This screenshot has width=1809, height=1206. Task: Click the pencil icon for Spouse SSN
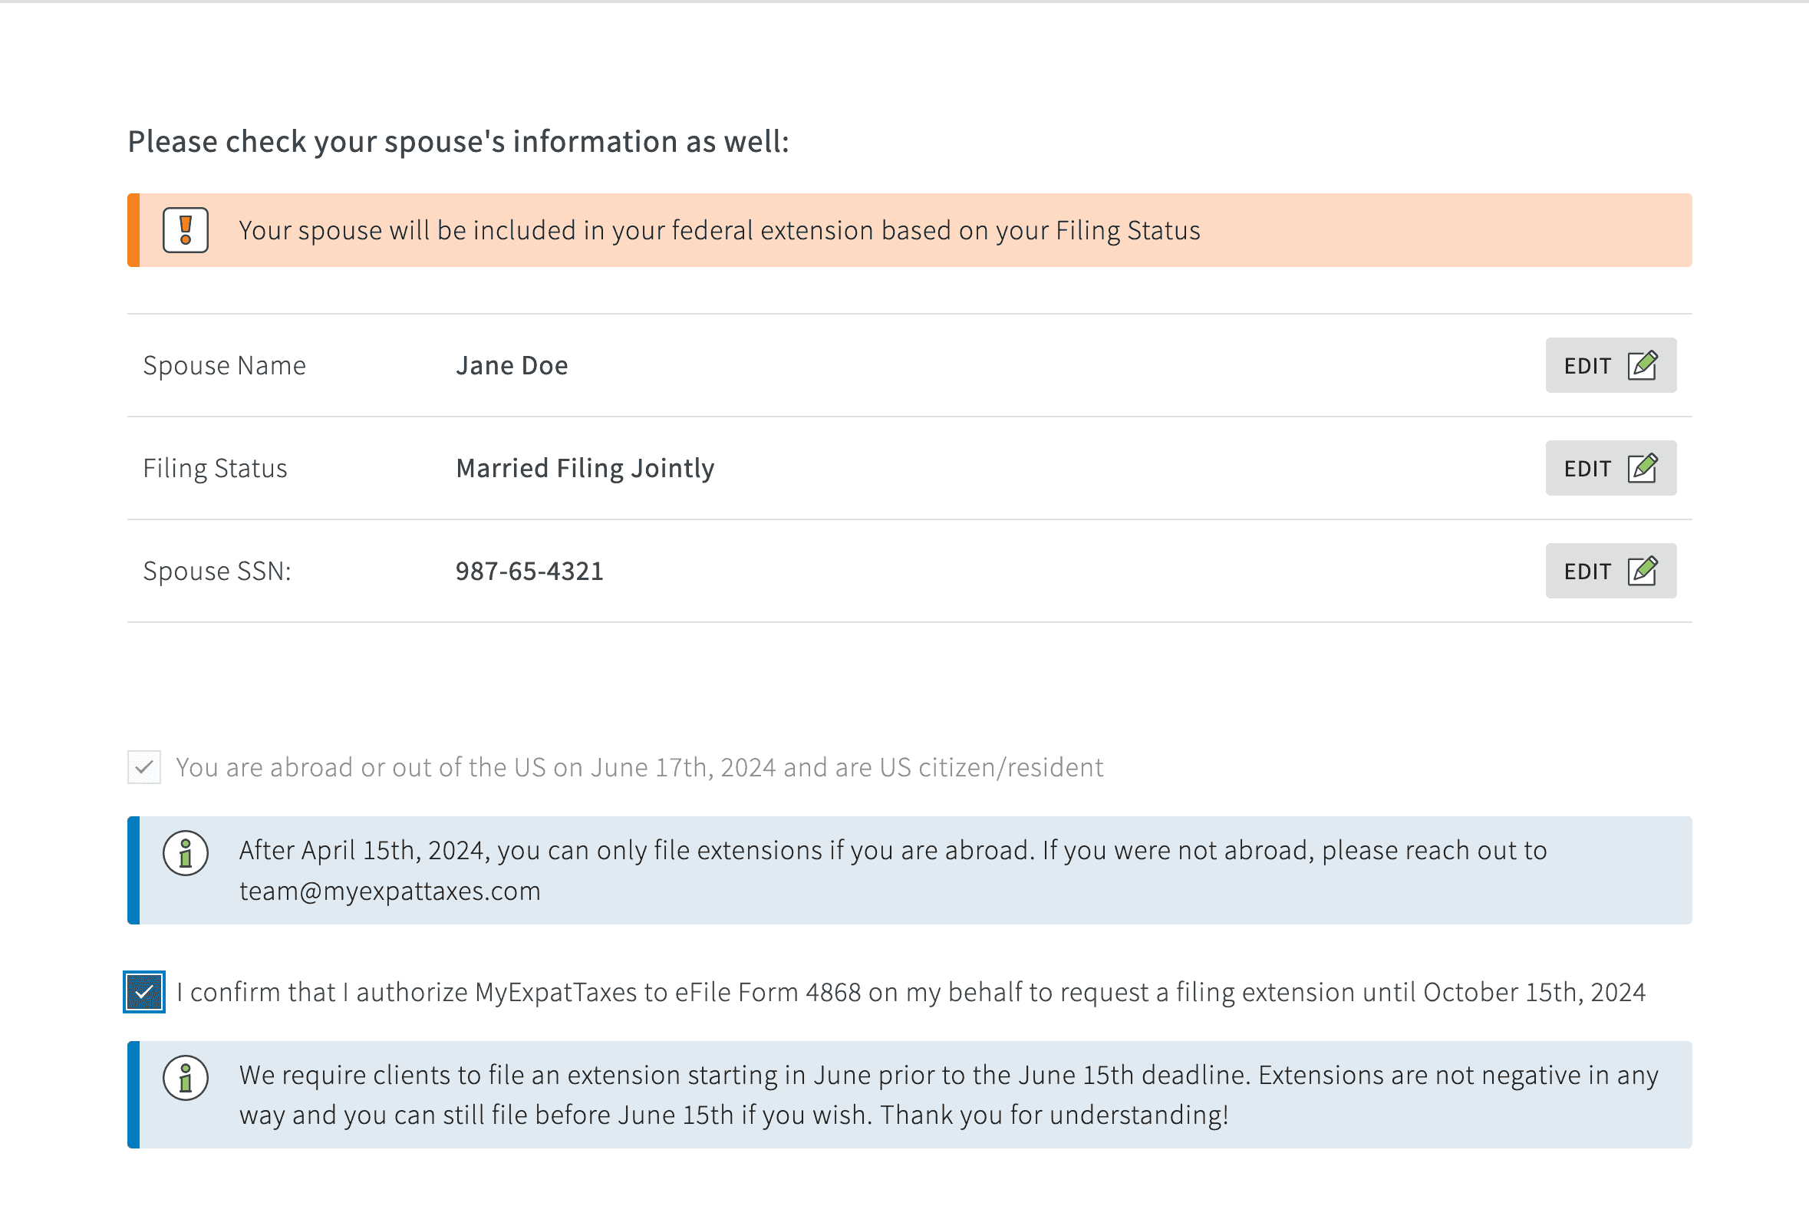pos(1642,571)
